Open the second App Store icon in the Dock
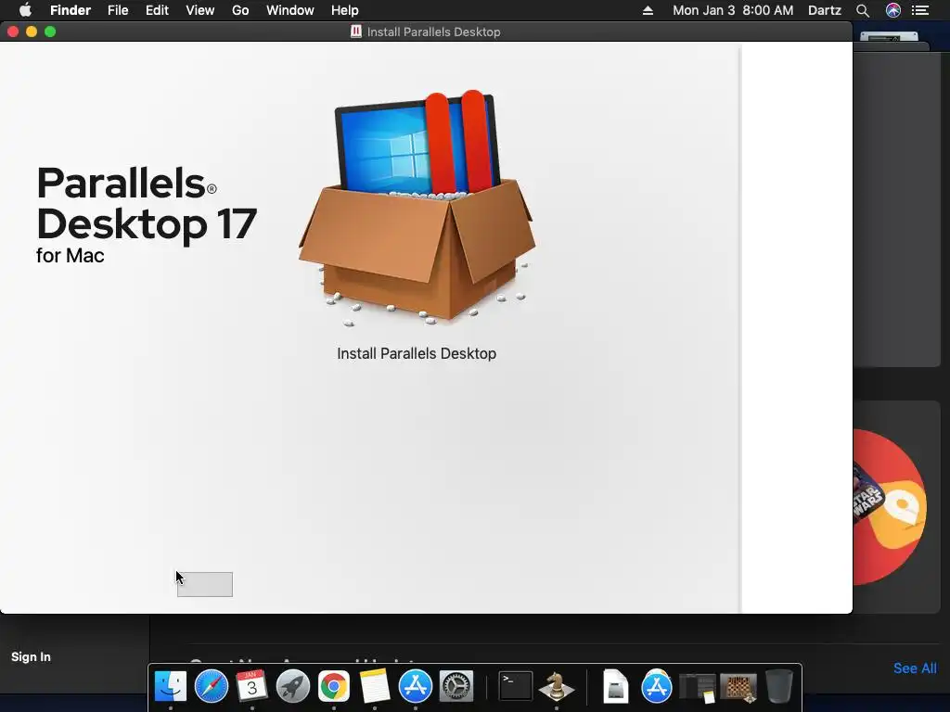 [656, 686]
